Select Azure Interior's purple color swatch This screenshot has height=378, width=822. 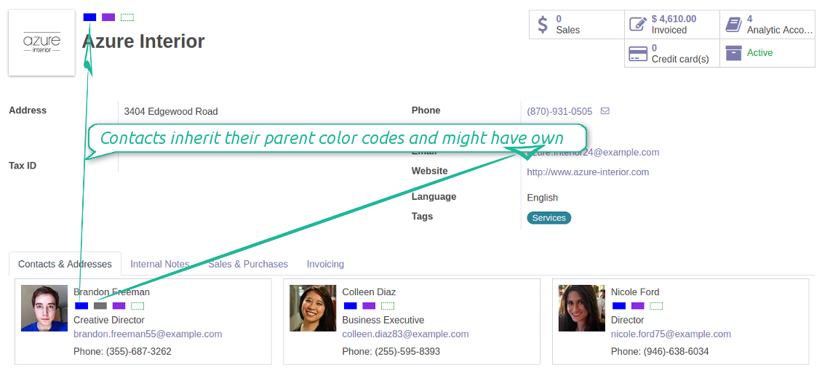(x=108, y=17)
